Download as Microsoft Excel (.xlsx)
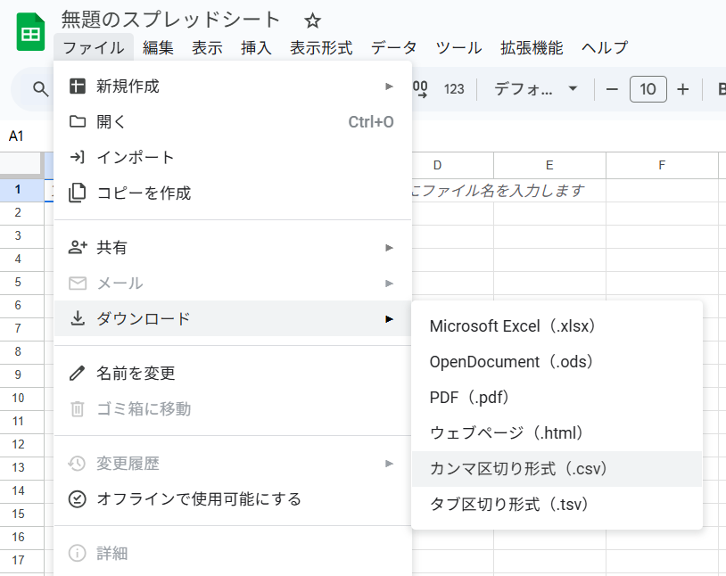 (x=512, y=326)
